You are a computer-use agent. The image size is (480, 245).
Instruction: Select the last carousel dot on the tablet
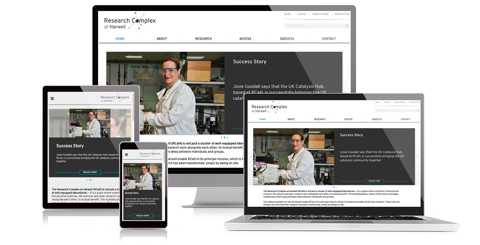coord(93,180)
